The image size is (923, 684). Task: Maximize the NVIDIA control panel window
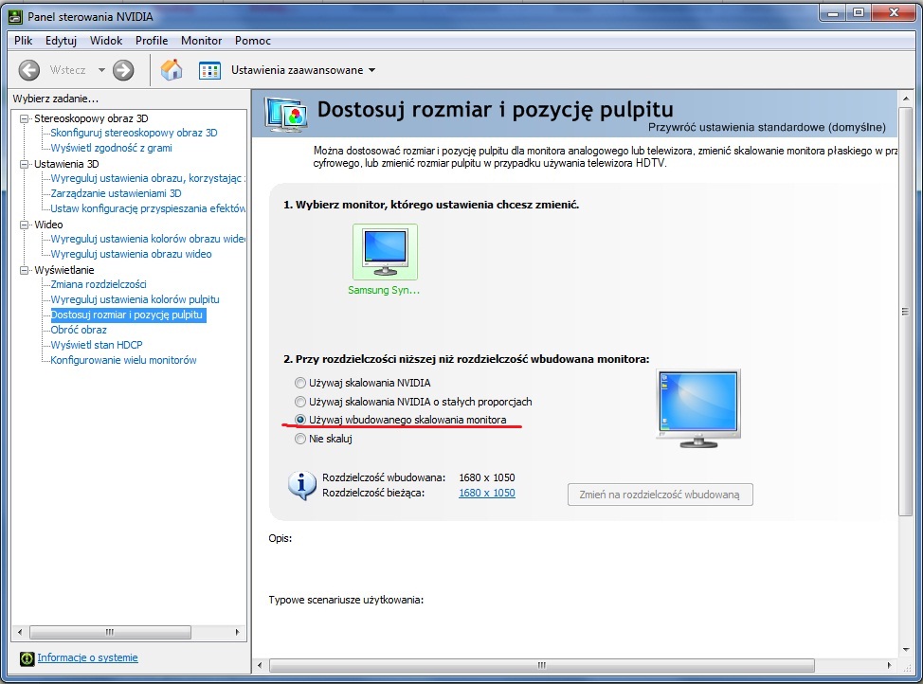point(859,12)
